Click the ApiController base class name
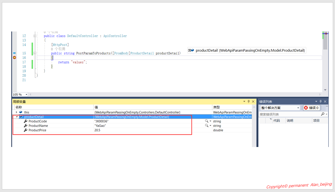Image resolution: width=335 pixels, height=192 pixels. [115, 36]
